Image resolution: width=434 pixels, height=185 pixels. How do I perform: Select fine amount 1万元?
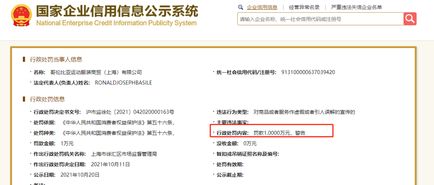point(67,143)
